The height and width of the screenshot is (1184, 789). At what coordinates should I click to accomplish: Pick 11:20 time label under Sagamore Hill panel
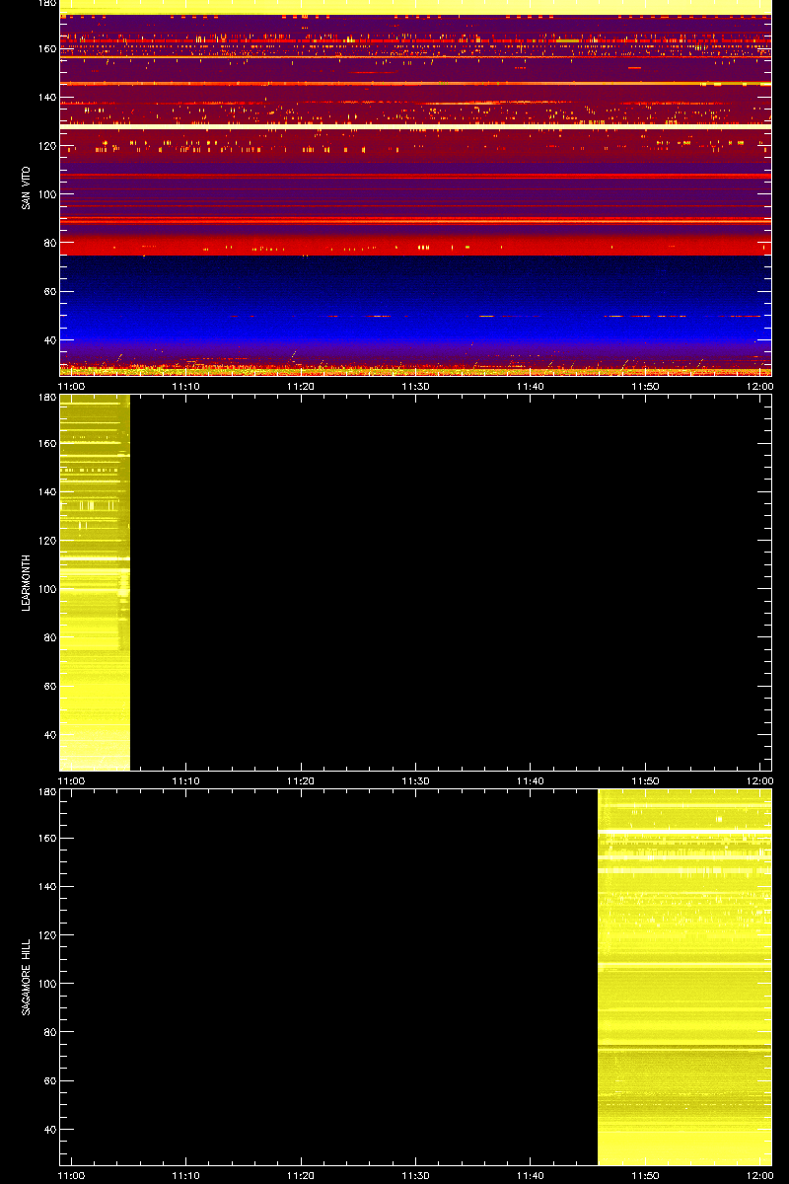pyautogui.click(x=301, y=1176)
